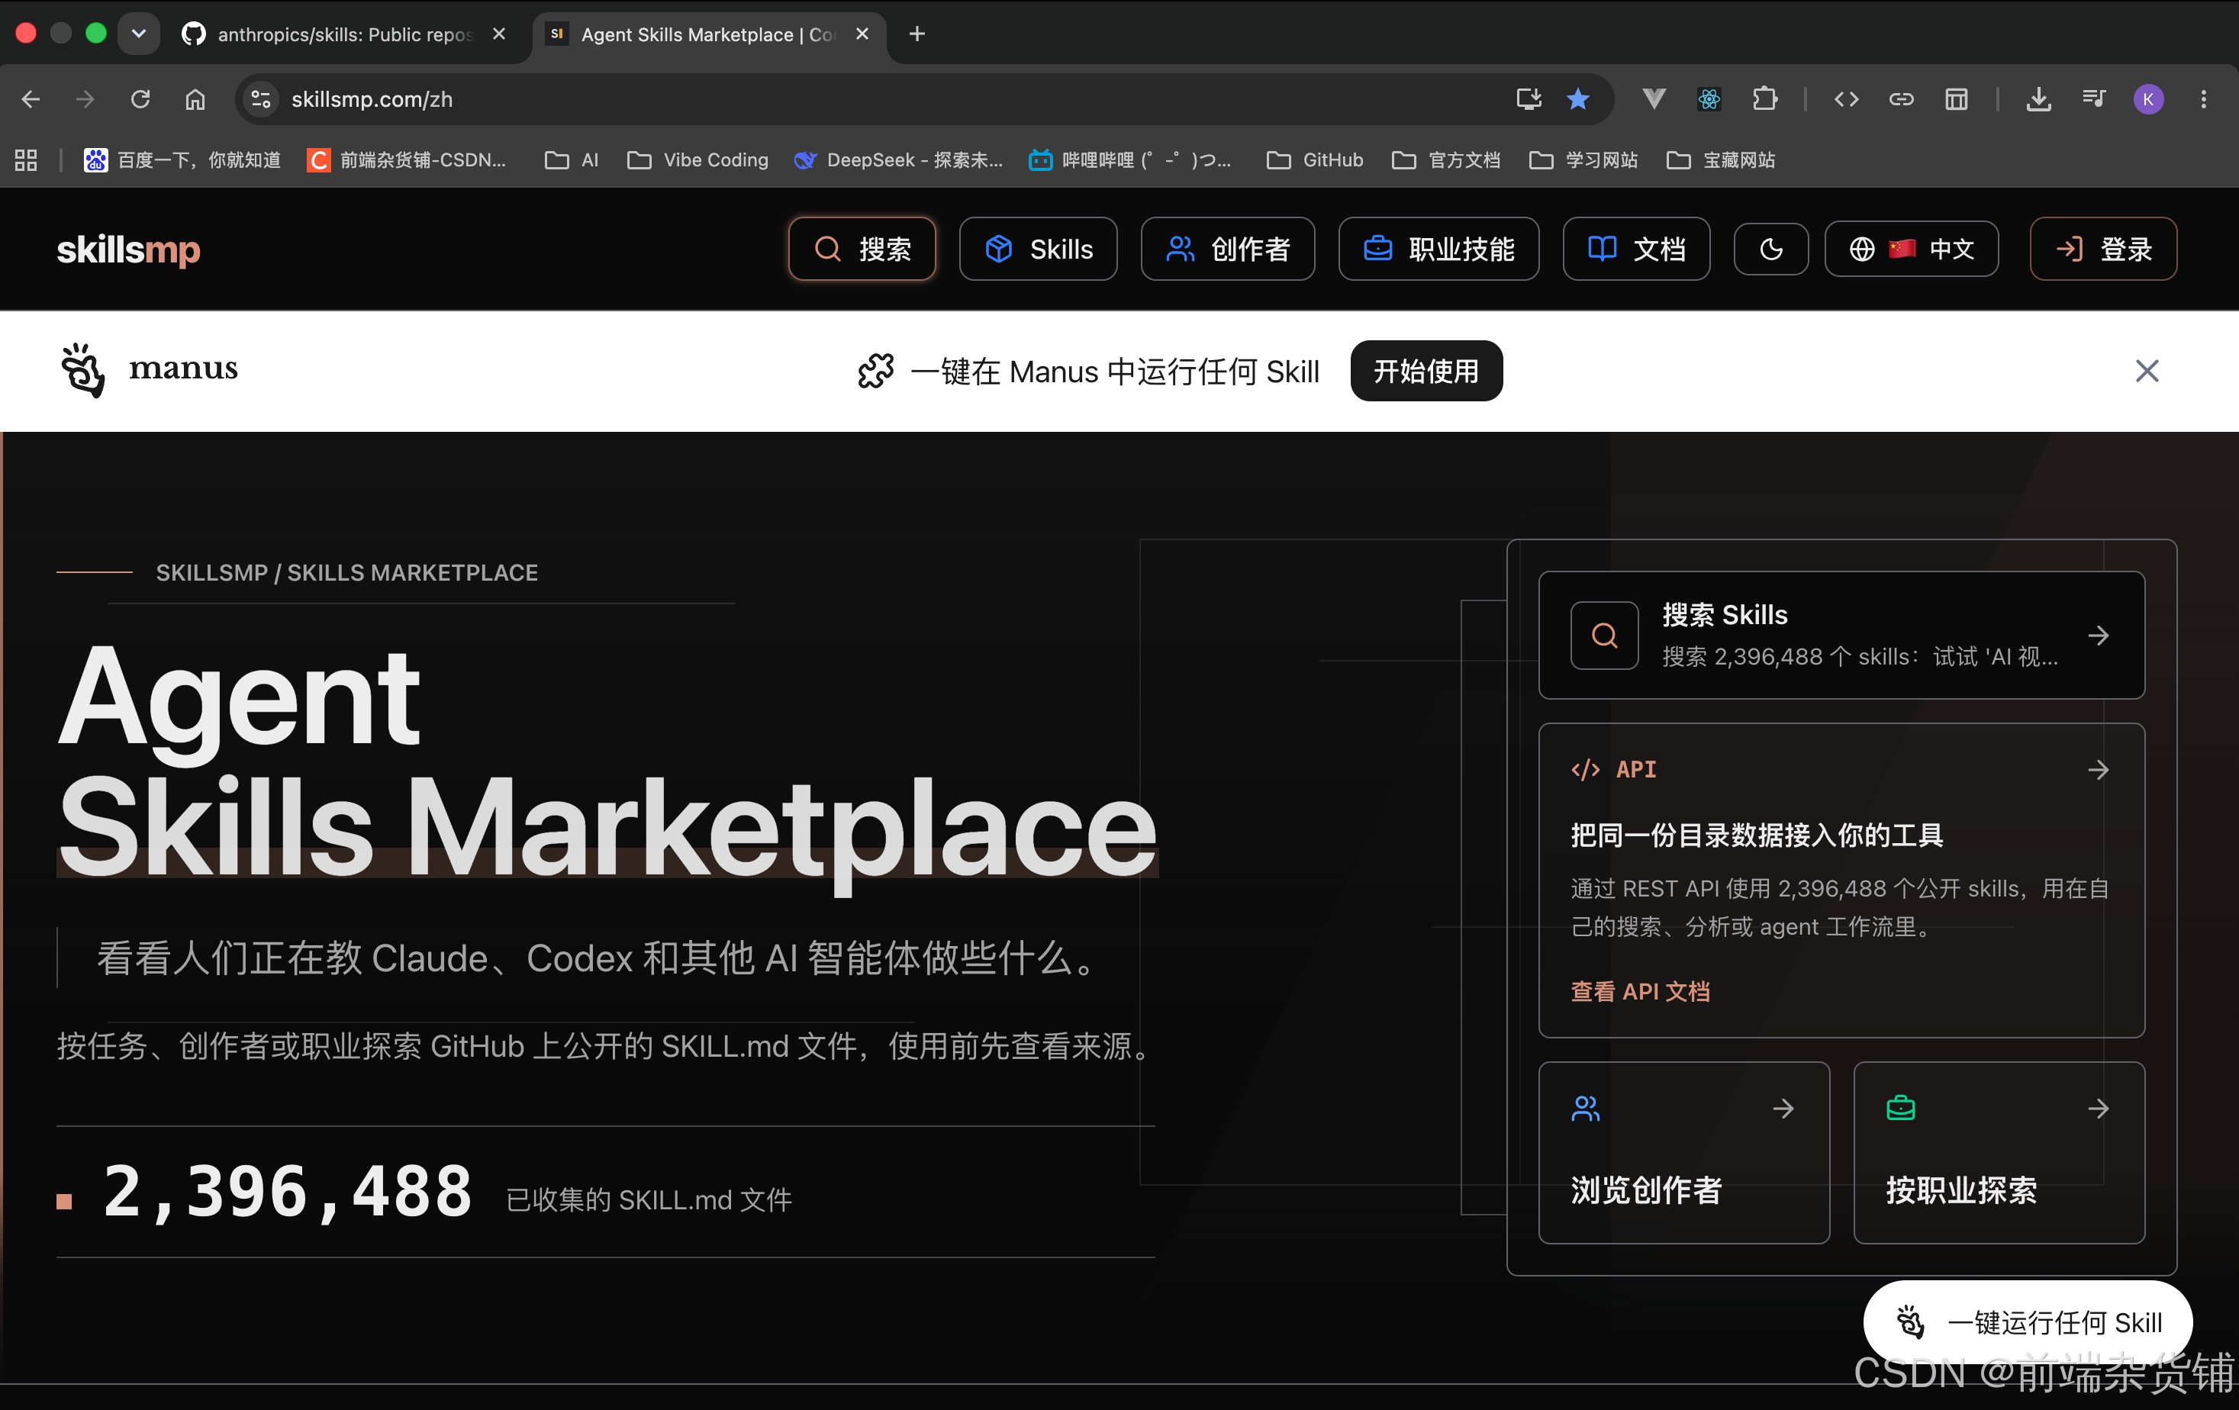Image resolution: width=2239 pixels, height=1410 pixels.
Task: Toggle the dark mode moon button
Action: tap(1771, 248)
